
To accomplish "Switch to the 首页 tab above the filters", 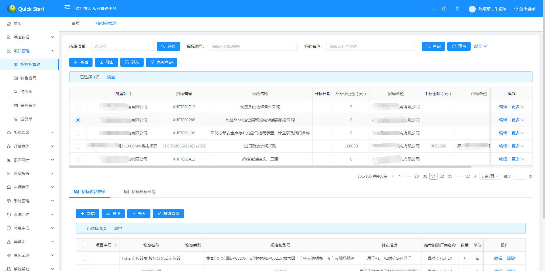I will tap(76, 24).
